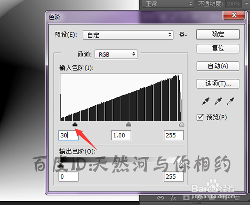Click the input shadow field showing 30
Viewport: 250px width, 205px height.
tap(68, 135)
